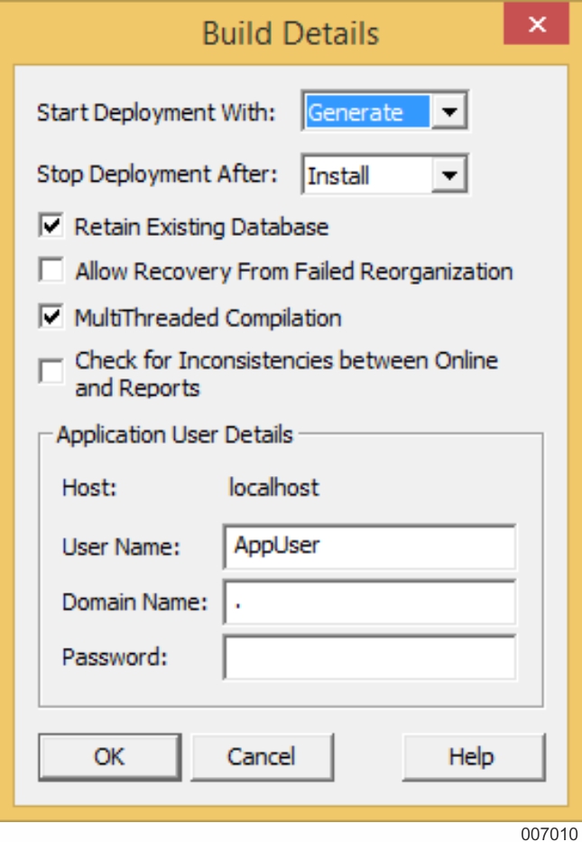This screenshot has height=842, width=582.
Task: Select the empty Password field
Action: (x=370, y=658)
